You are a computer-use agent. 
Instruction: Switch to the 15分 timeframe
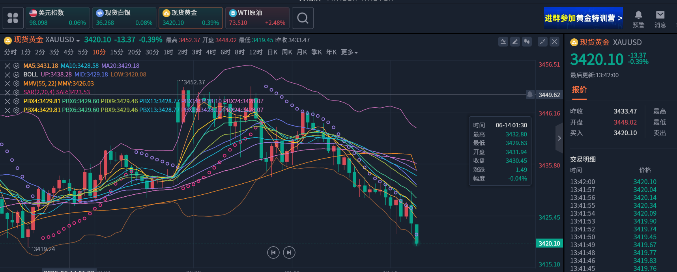click(x=116, y=52)
